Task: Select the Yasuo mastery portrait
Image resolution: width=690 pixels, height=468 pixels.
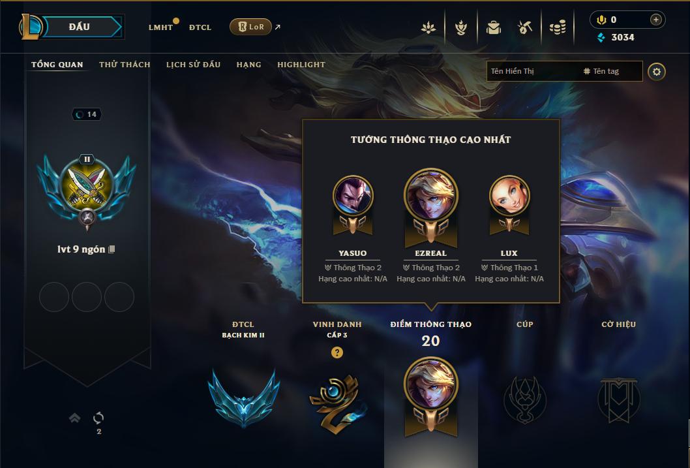Action: pyautogui.click(x=353, y=196)
